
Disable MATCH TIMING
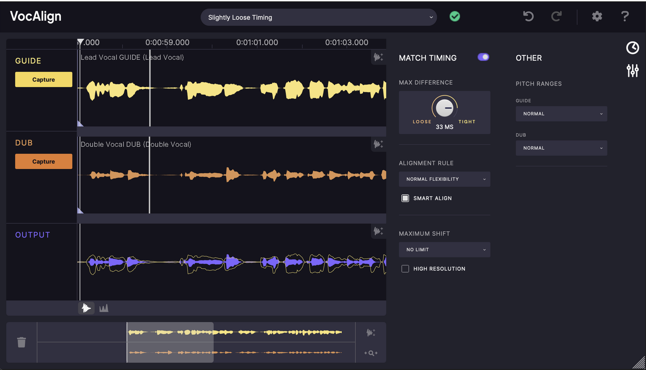[x=483, y=57]
